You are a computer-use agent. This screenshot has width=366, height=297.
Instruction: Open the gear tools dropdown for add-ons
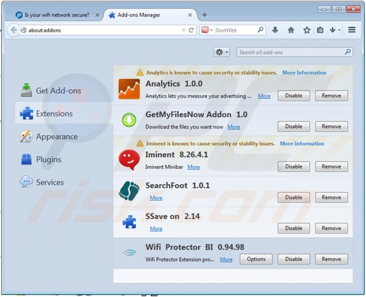pos(221,52)
